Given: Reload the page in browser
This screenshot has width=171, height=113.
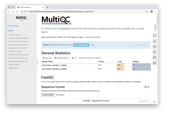Looking at the screenshot, I should click(17, 12).
